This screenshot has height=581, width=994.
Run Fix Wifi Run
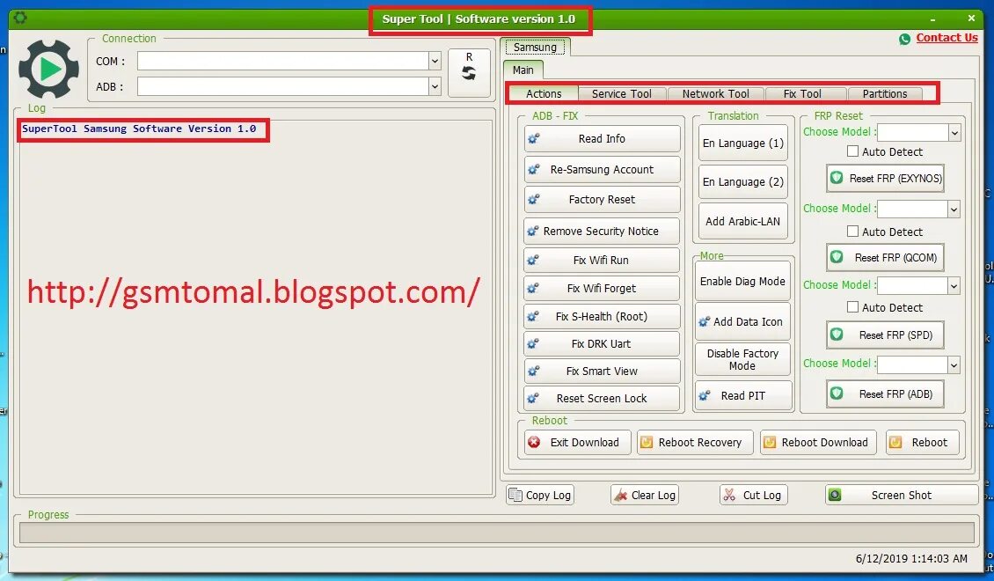602,260
